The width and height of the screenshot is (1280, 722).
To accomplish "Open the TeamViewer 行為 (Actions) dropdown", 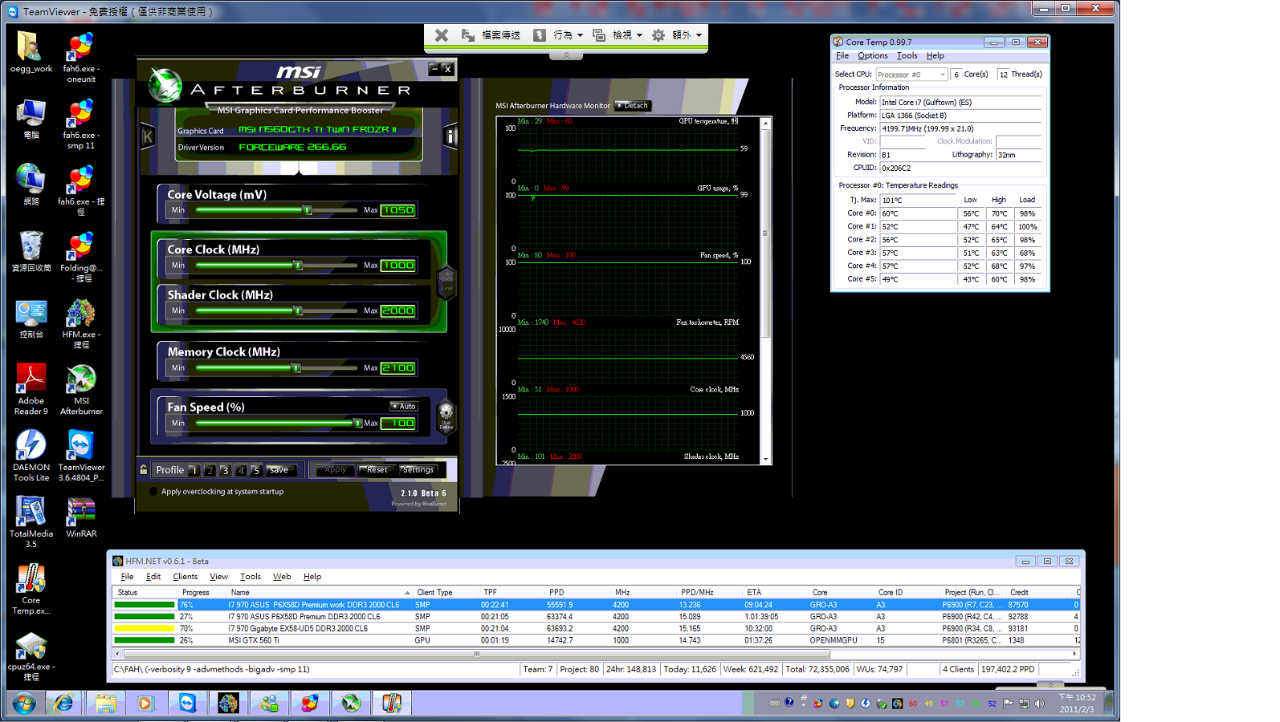I will [559, 35].
